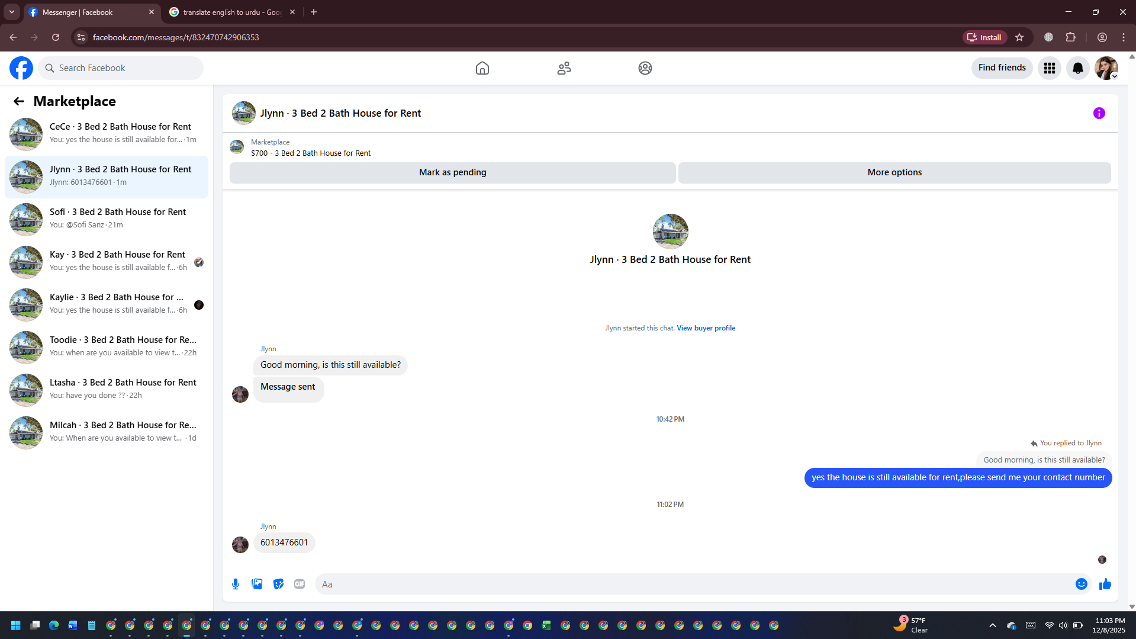The image size is (1136, 639).
Task: Click the message text box
Action: [x=696, y=585]
